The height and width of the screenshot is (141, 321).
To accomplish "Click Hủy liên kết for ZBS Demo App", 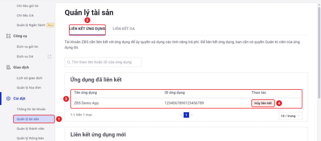I will click(263, 103).
